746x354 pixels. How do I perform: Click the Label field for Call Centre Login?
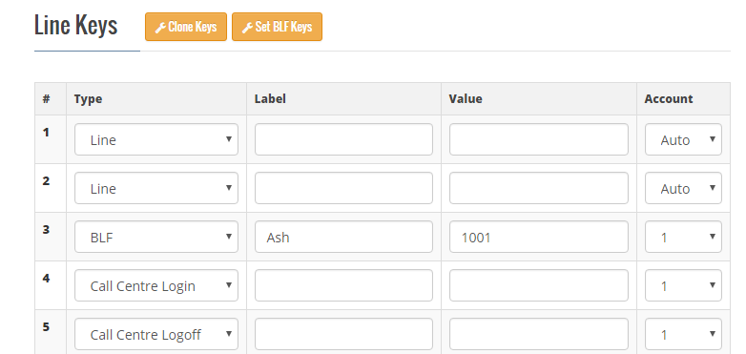coord(343,285)
